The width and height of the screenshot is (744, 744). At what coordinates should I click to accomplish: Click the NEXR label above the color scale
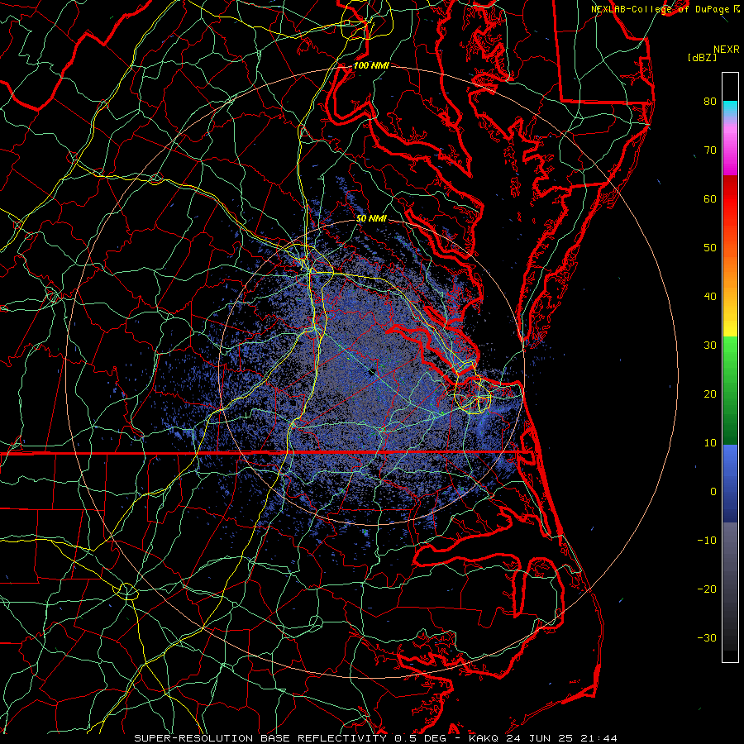726,50
